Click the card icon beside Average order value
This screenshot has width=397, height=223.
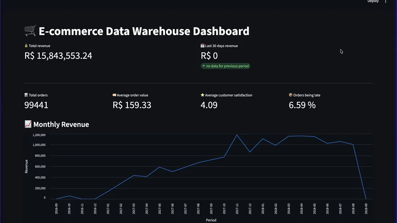click(x=114, y=95)
